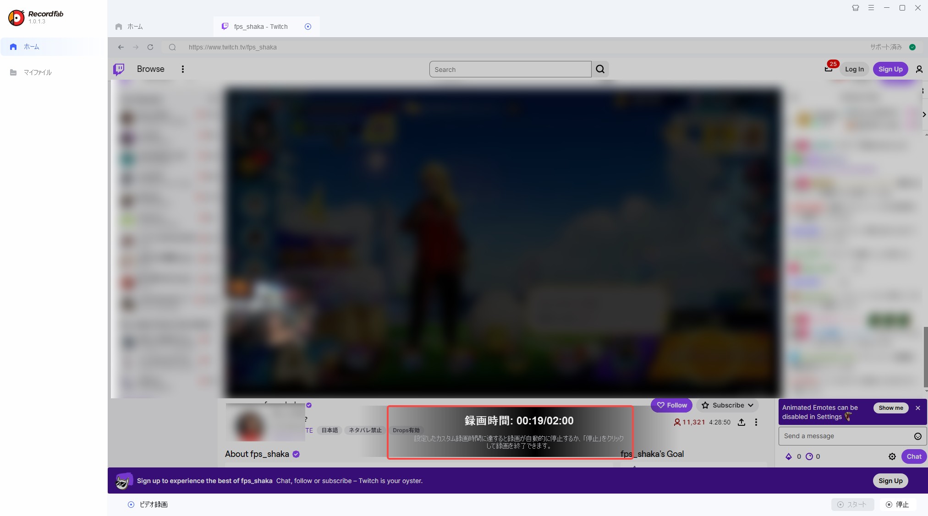Click the verified badge next to About fps_shaka

[x=296, y=454]
